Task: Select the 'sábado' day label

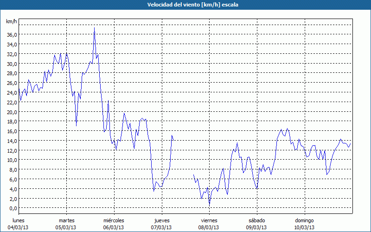Action: (x=256, y=220)
